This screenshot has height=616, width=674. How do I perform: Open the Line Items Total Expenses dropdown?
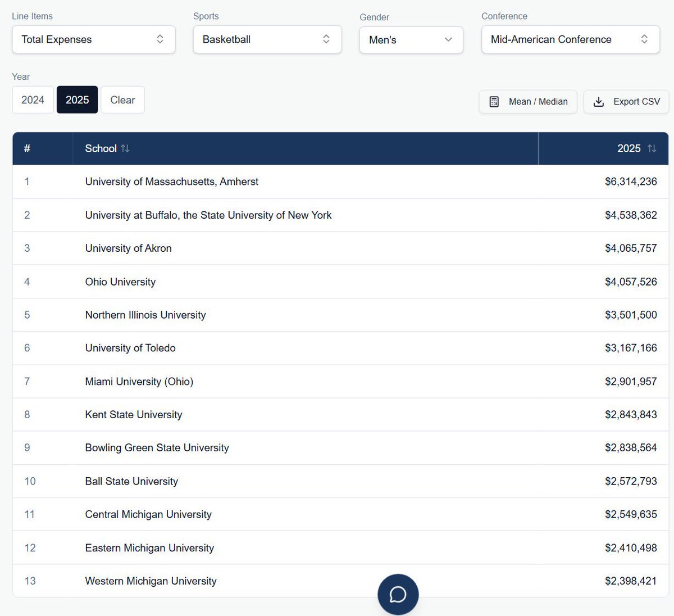[x=94, y=39]
